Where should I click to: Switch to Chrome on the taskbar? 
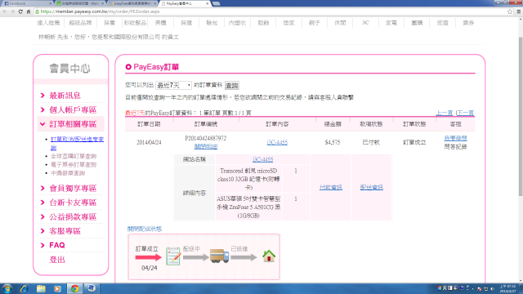(x=74, y=288)
